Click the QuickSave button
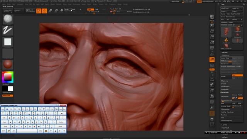This screenshot has height=139, width=247. tap(175, 1)
